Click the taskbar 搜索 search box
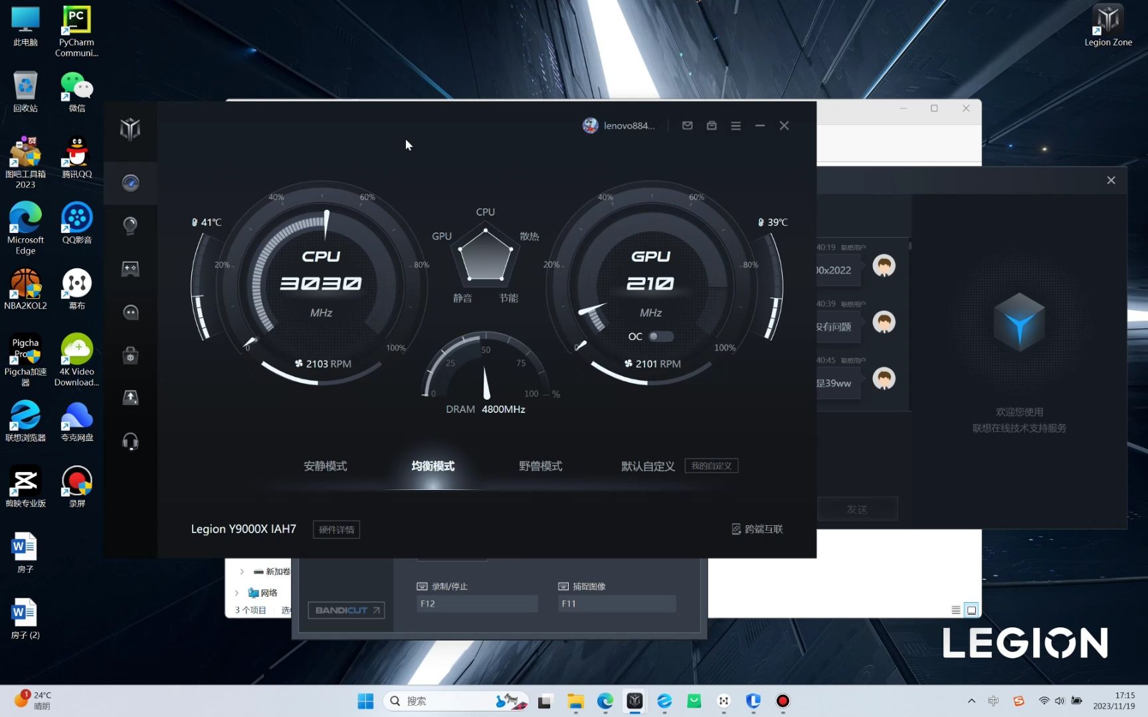 (x=455, y=701)
